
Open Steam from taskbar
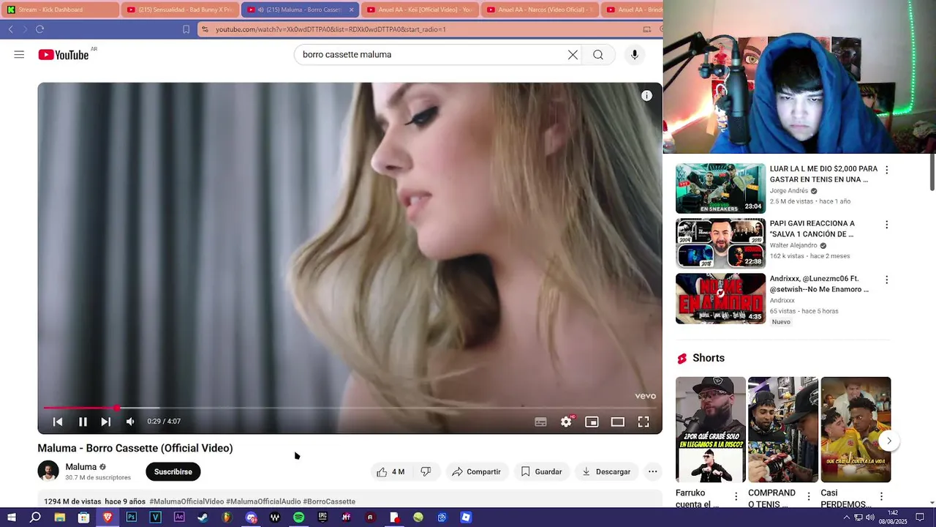[203, 517]
